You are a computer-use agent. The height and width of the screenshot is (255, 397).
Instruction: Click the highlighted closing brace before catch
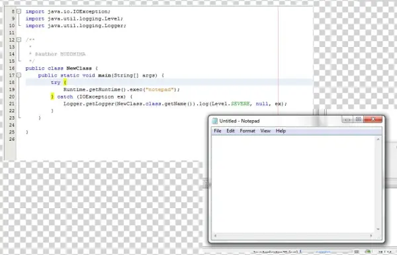tap(52, 96)
